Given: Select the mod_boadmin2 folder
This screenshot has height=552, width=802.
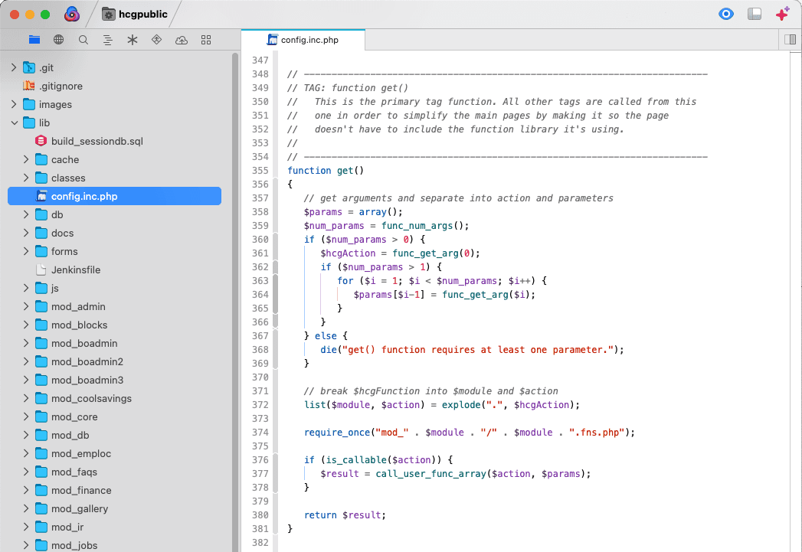Looking at the screenshot, I should [x=87, y=362].
